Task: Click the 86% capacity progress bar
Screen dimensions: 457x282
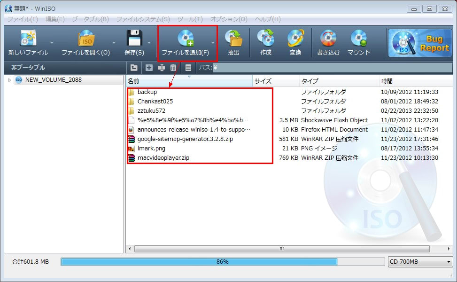Action: (x=223, y=262)
